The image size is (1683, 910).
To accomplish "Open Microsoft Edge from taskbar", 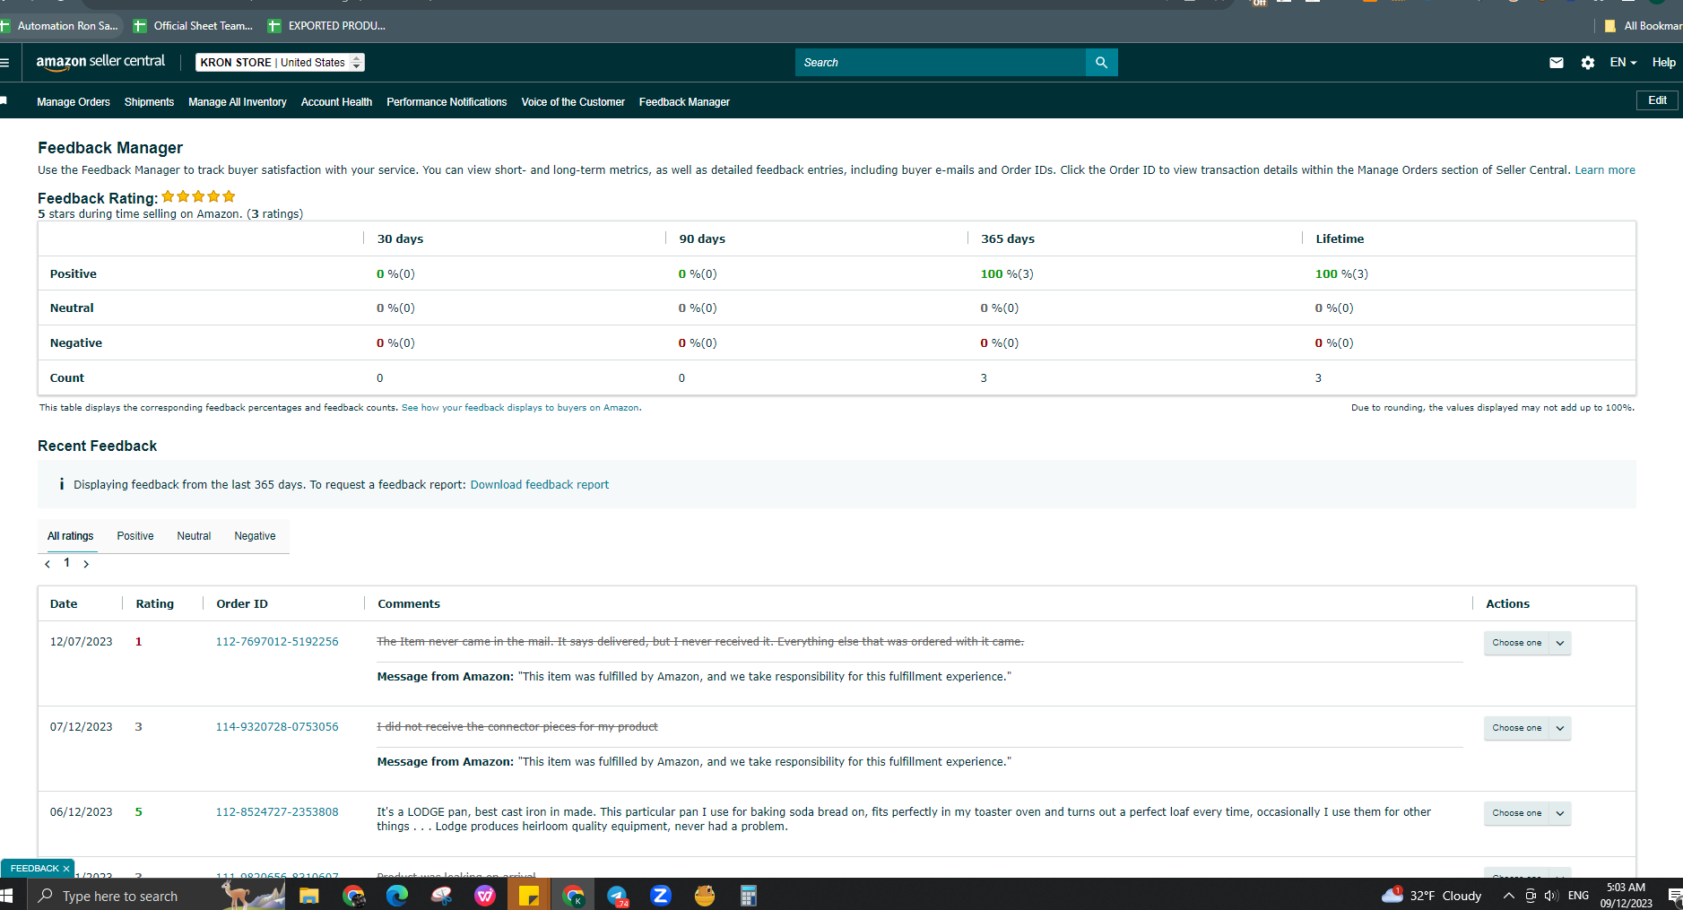I will point(397,896).
